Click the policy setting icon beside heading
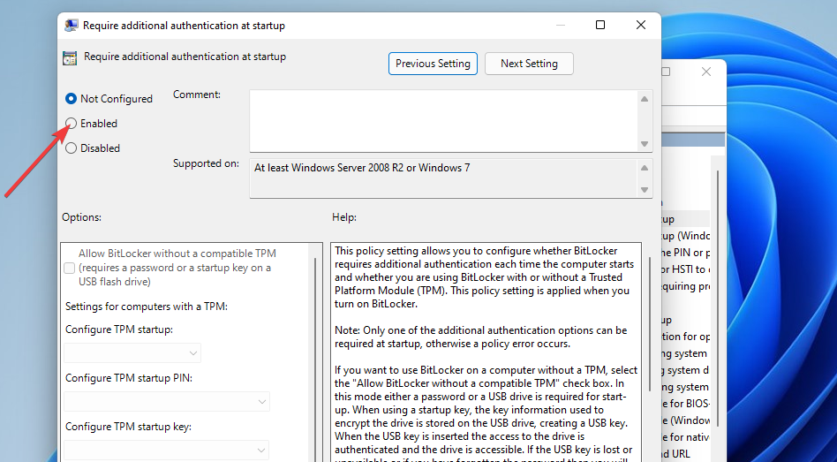Screen dimensions: 837x462 (70, 57)
